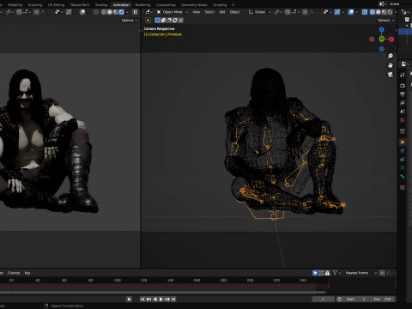Open Render properties tab icon
Screen dimensions: 412x309
[x=403, y=85]
